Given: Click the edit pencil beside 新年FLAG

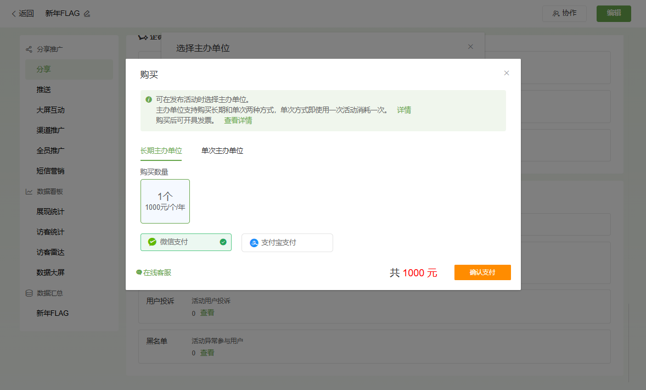Looking at the screenshot, I should click(87, 14).
